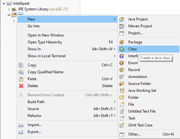Select Open in New Window
The height and width of the screenshot is (139, 180).
coord(67,35)
